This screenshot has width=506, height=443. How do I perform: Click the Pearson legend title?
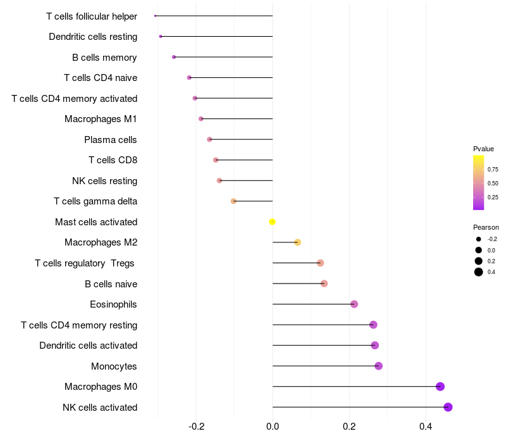(x=486, y=227)
